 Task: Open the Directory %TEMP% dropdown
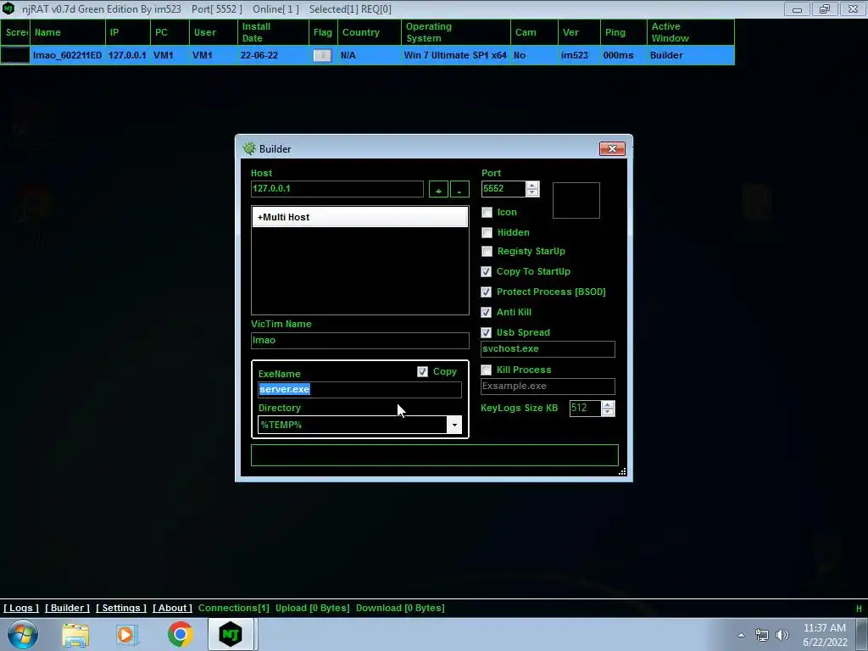pyautogui.click(x=454, y=426)
